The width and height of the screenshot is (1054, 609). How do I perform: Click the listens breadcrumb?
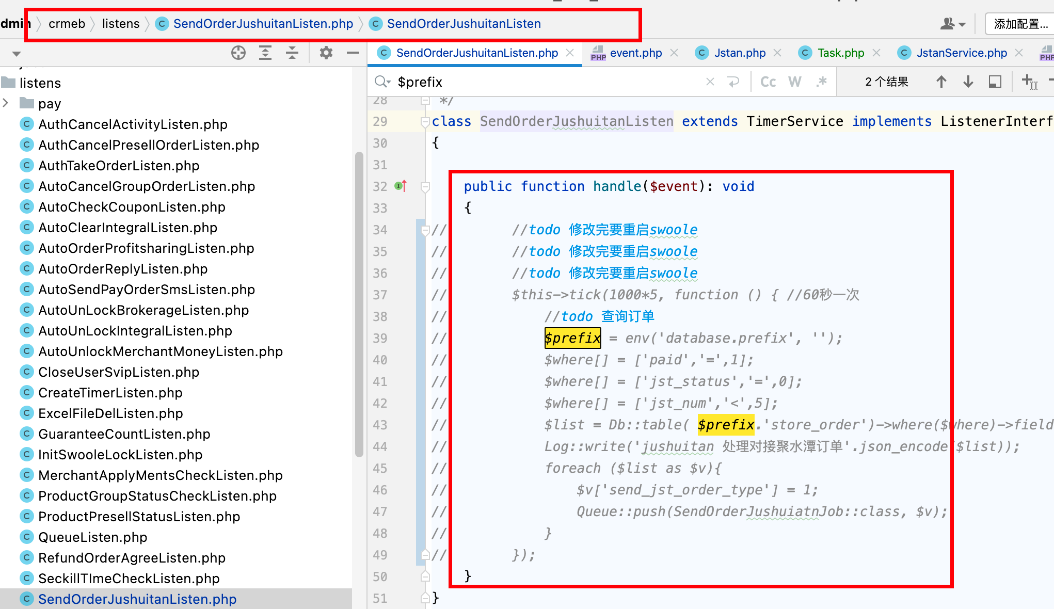point(121,24)
